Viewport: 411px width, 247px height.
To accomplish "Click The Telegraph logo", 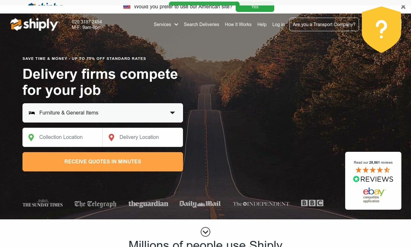I will [x=95, y=204].
